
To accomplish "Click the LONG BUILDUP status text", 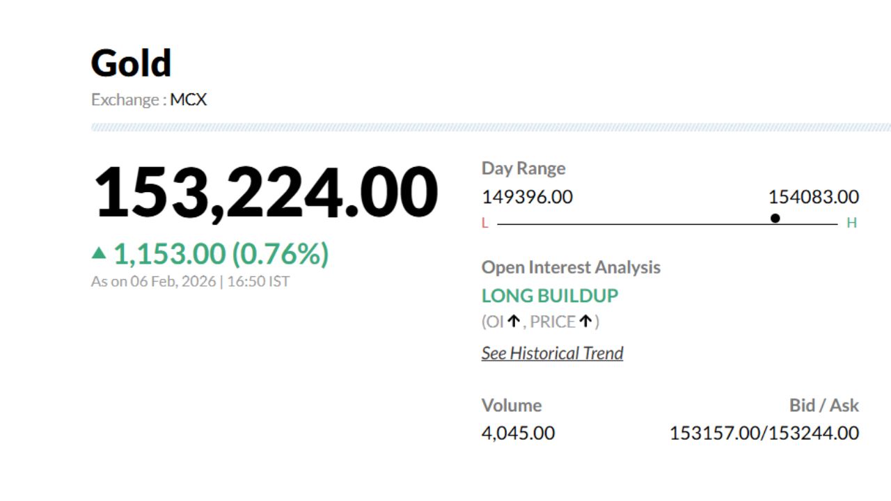I will [x=550, y=296].
